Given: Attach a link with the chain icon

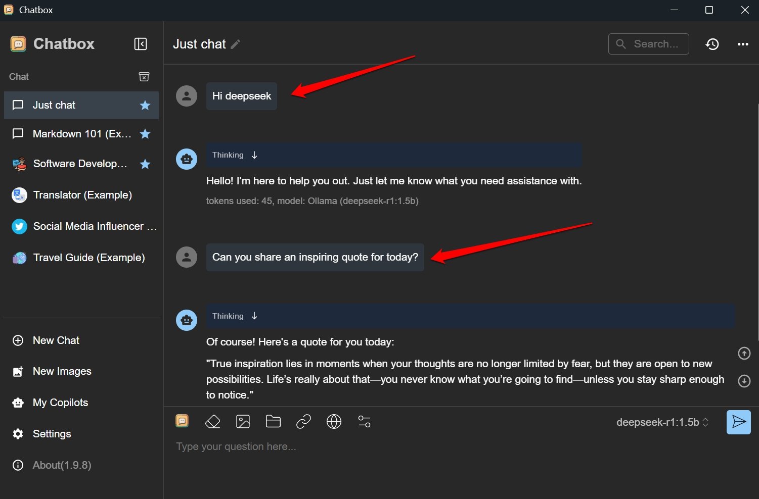Looking at the screenshot, I should [x=303, y=421].
